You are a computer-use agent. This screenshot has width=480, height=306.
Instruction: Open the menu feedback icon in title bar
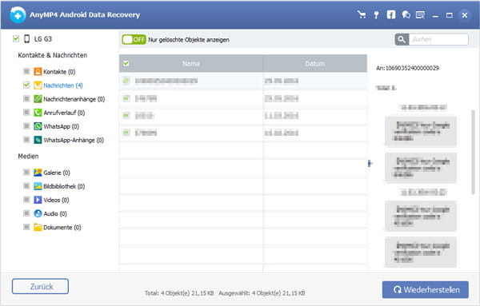[420, 14]
